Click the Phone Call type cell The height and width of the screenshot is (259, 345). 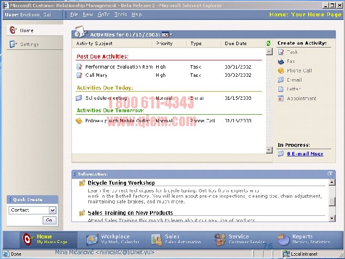pos(202,121)
